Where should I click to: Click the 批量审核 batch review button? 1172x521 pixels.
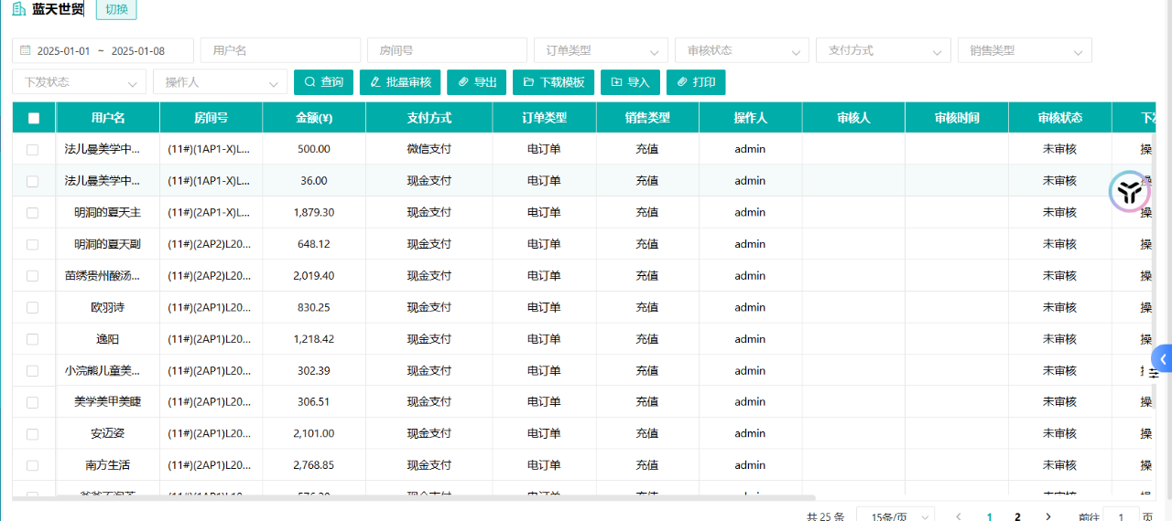[401, 82]
